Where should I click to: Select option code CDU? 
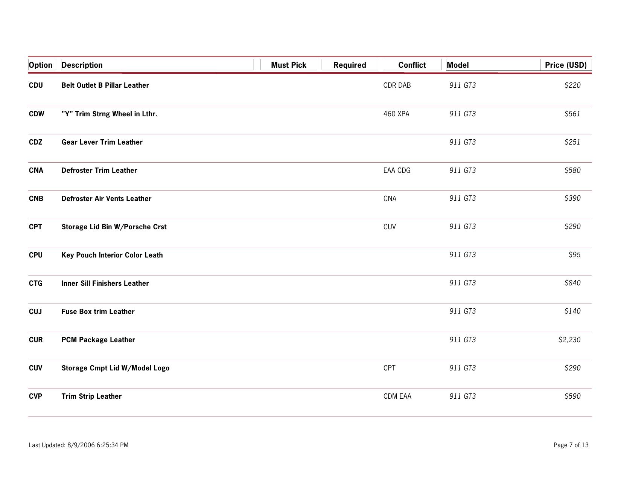(36, 85)
